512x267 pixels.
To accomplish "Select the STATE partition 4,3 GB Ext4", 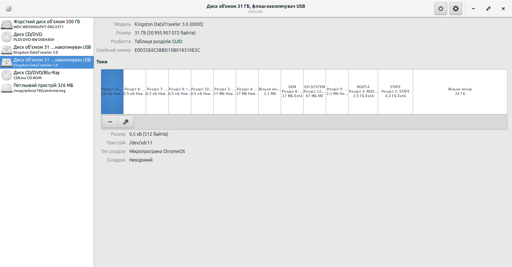I will (x=395, y=91).
